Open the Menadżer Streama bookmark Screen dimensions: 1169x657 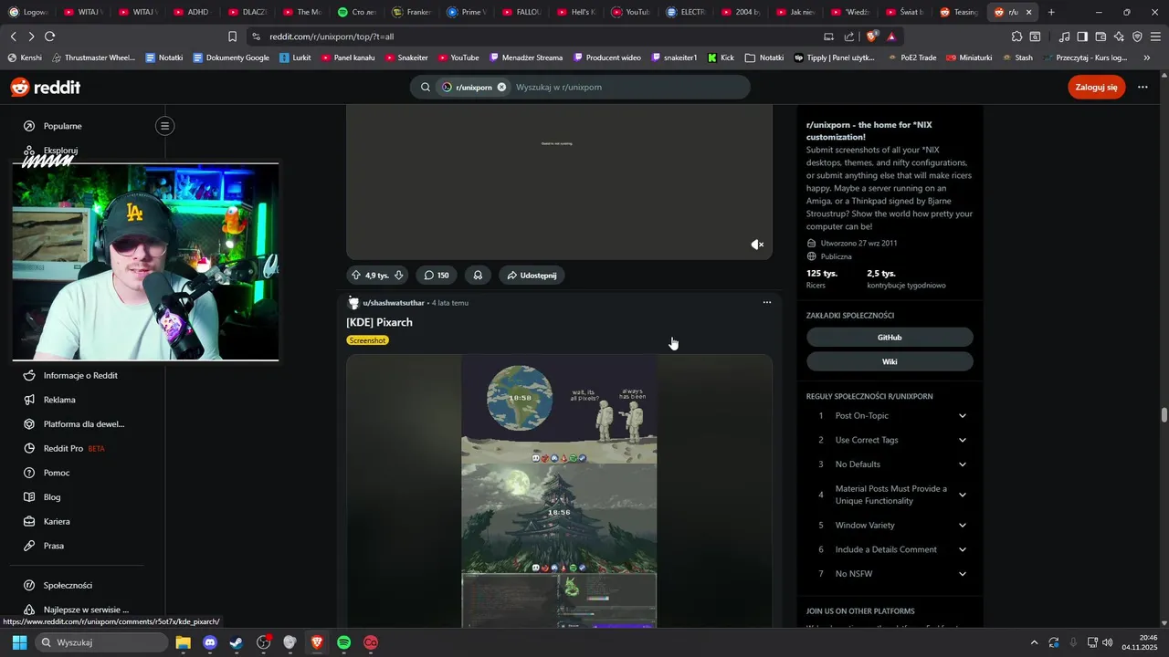(x=526, y=57)
